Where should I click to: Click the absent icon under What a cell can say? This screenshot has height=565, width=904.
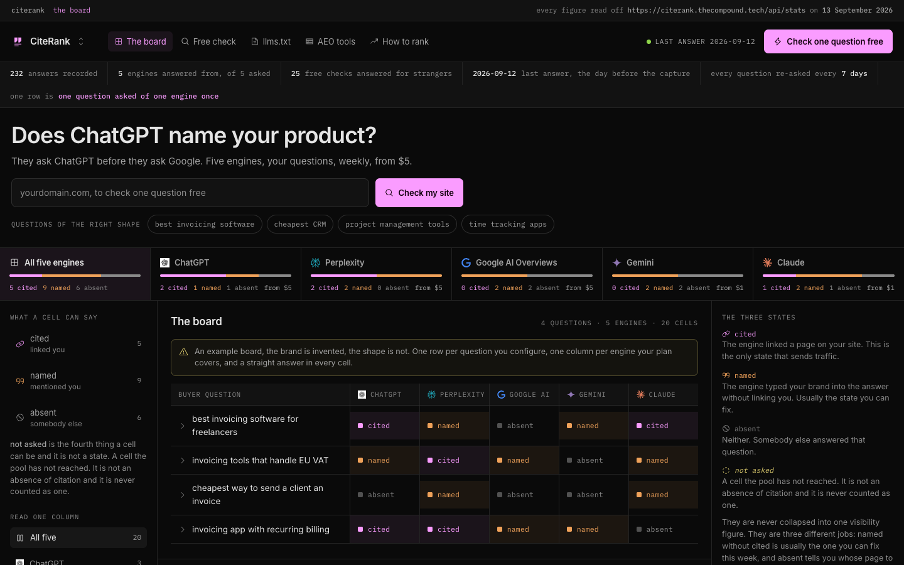pos(20,418)
